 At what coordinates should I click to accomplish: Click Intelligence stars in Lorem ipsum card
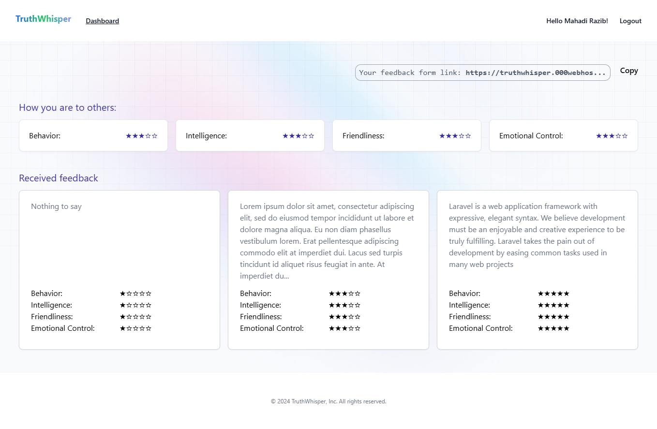(x=344, y=305)
